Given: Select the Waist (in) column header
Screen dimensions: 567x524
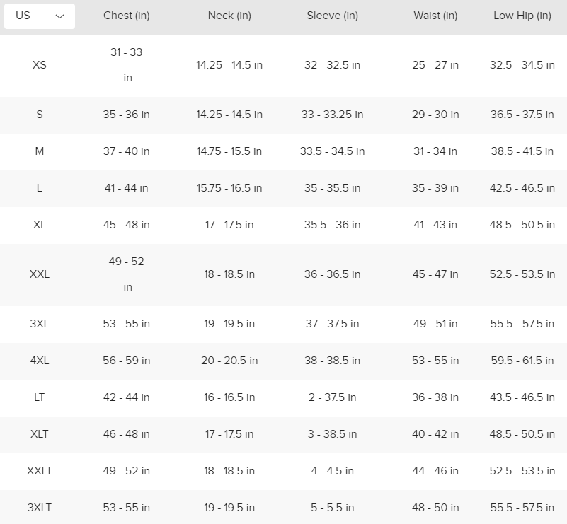Looking at the screenshot, I should pyautogui.click(x=435, y=16).
